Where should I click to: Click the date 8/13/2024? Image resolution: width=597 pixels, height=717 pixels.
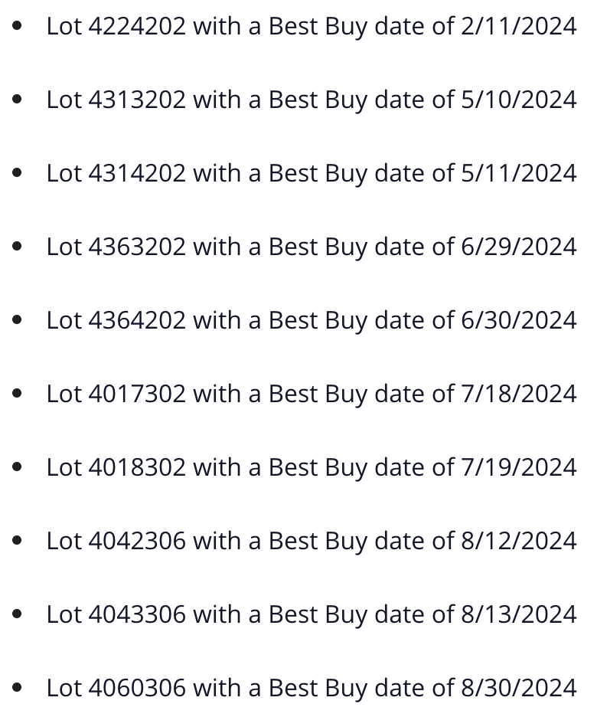click(x=519, y=614)
